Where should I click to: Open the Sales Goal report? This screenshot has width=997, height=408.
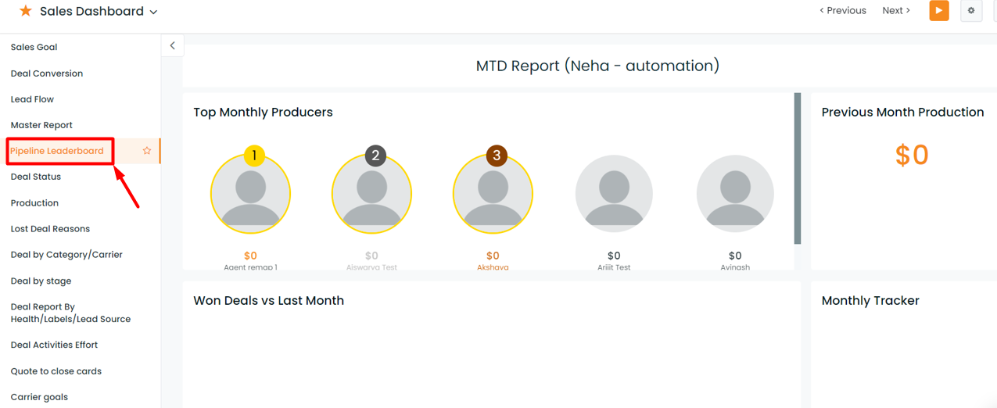(x=34, y=47)
